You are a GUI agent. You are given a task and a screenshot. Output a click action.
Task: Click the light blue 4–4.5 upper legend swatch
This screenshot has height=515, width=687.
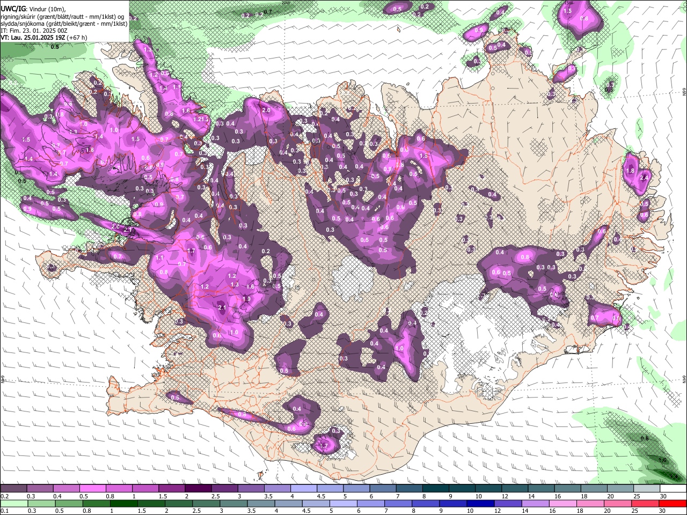point(304,489)
